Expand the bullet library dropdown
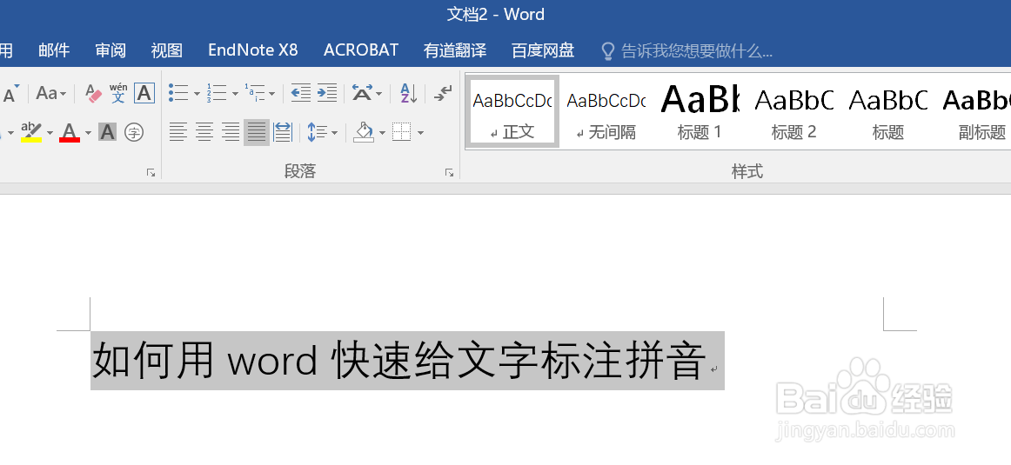The width and height of the screenshot is (1011, 465). pos(197,94)
